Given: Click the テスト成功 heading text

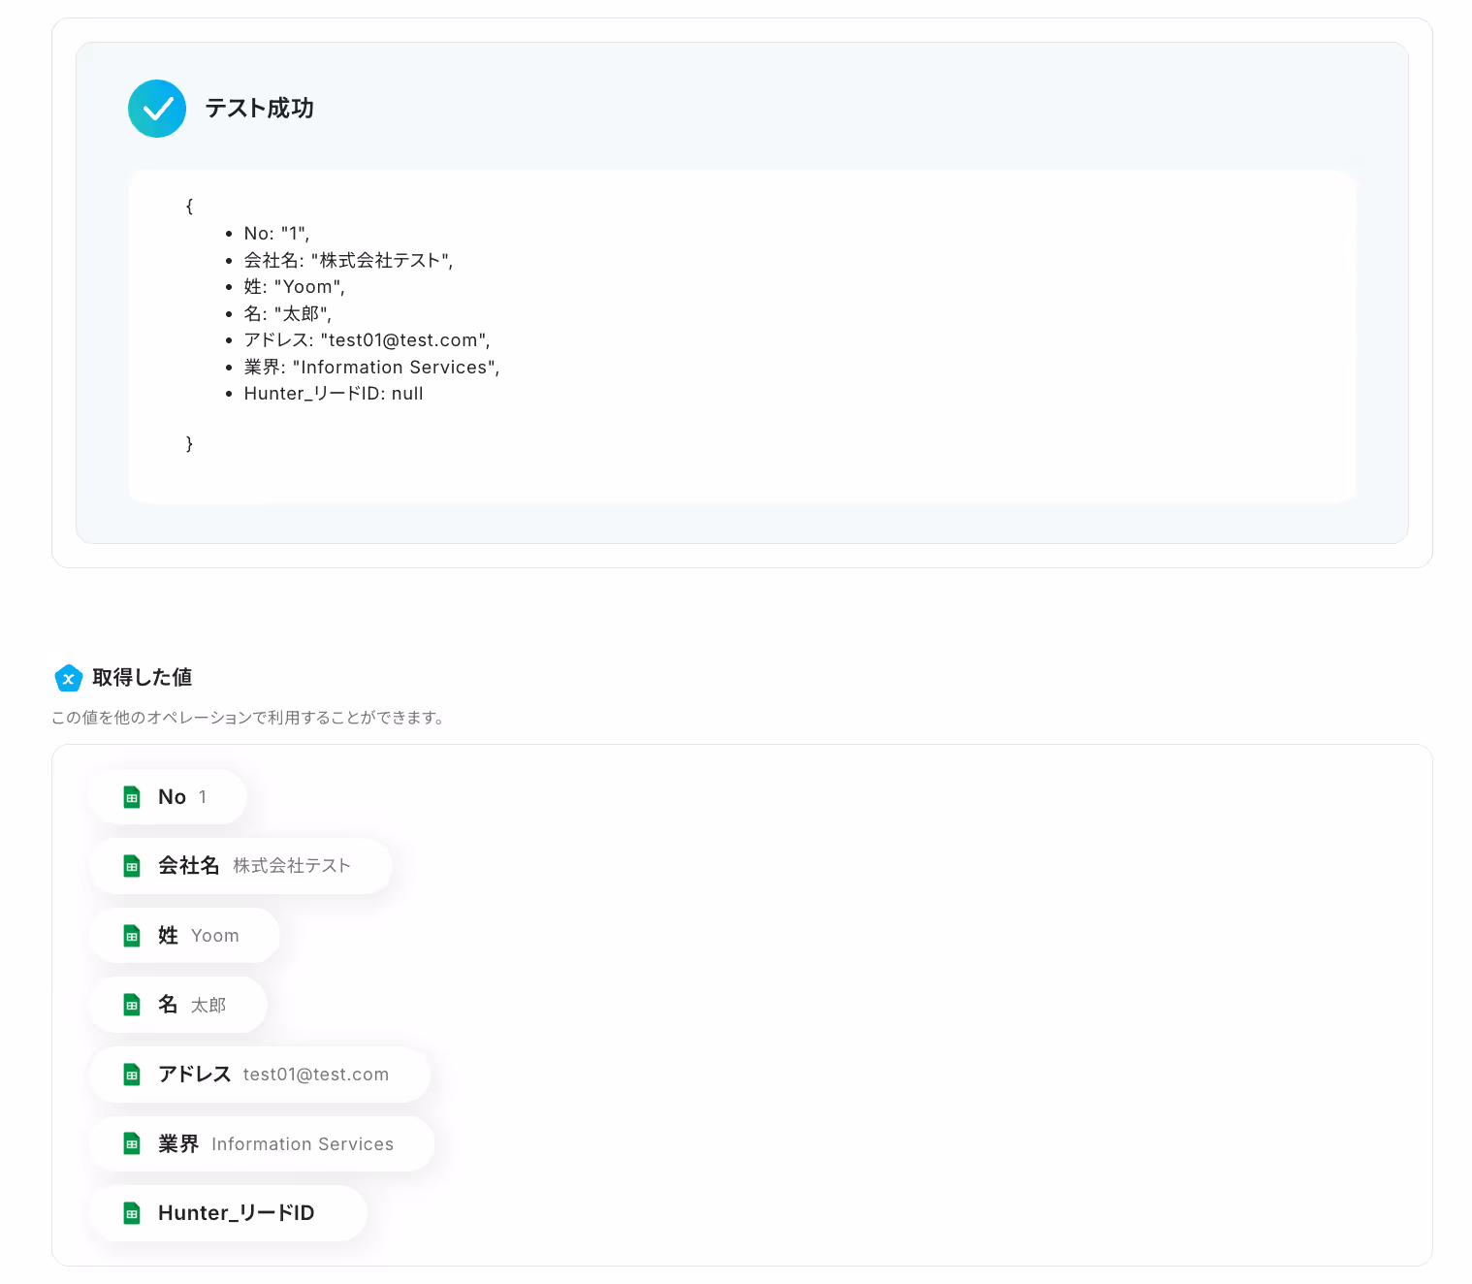Looking at the screenshot, I should [x=260, y=109].
